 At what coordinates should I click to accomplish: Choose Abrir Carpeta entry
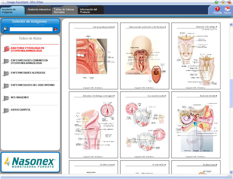click(x=20, y=110)
